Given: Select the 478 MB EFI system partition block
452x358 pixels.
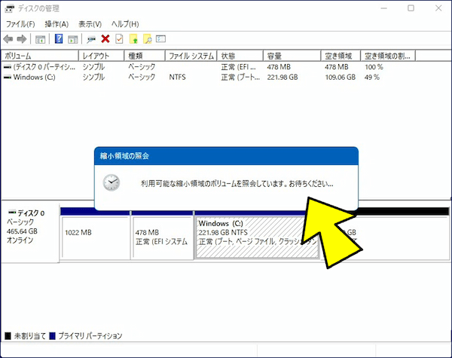Looking at the screenshot, I should [162, 237].
